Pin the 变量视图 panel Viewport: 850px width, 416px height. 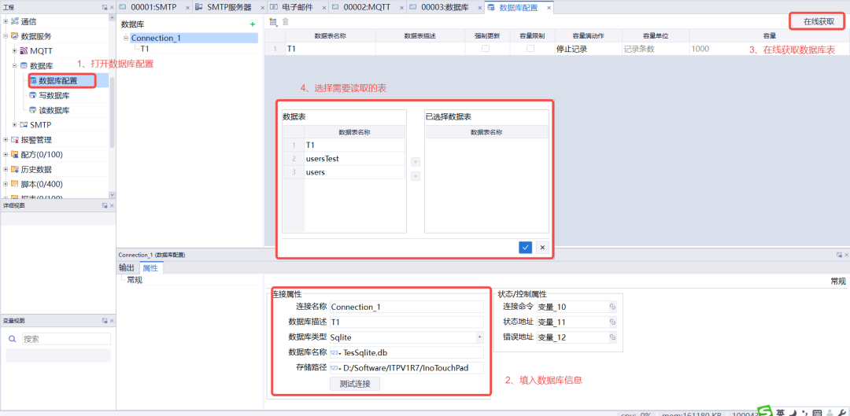[105, 321]
